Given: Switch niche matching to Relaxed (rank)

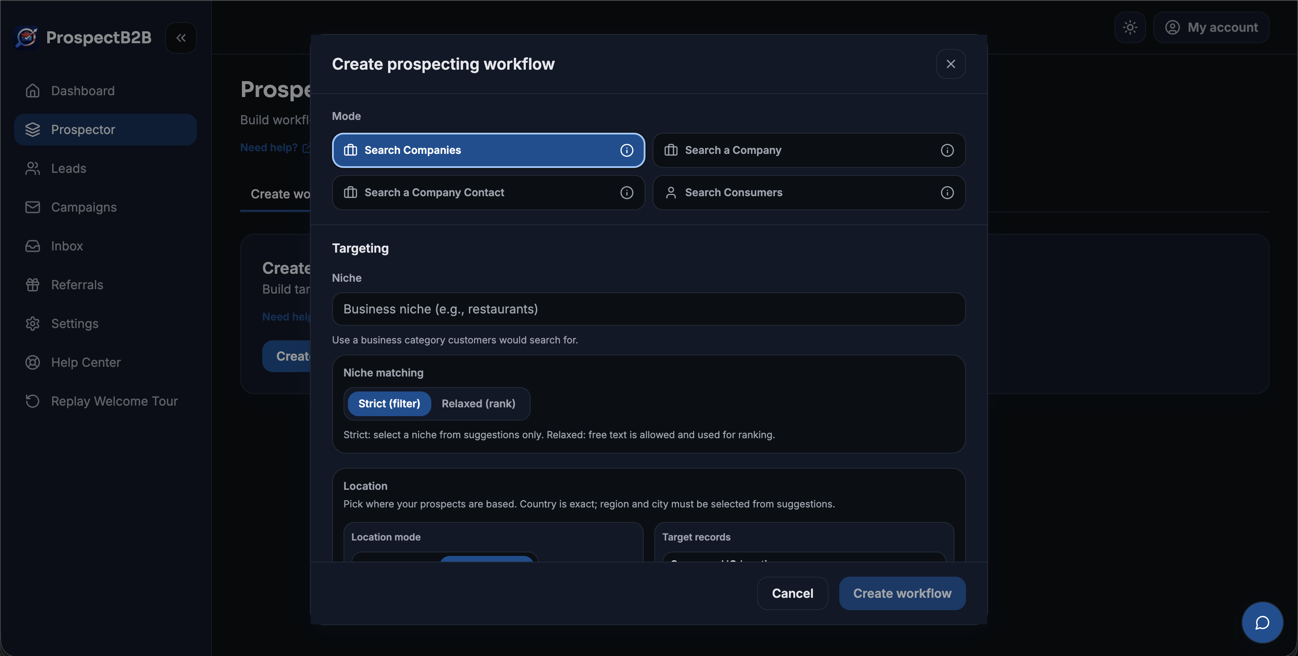Looking at the screenshot, I should click(x=478, y=403).
